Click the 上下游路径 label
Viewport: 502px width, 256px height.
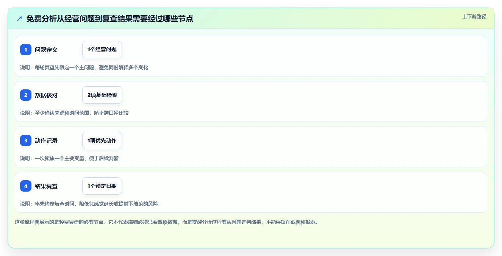474,17
